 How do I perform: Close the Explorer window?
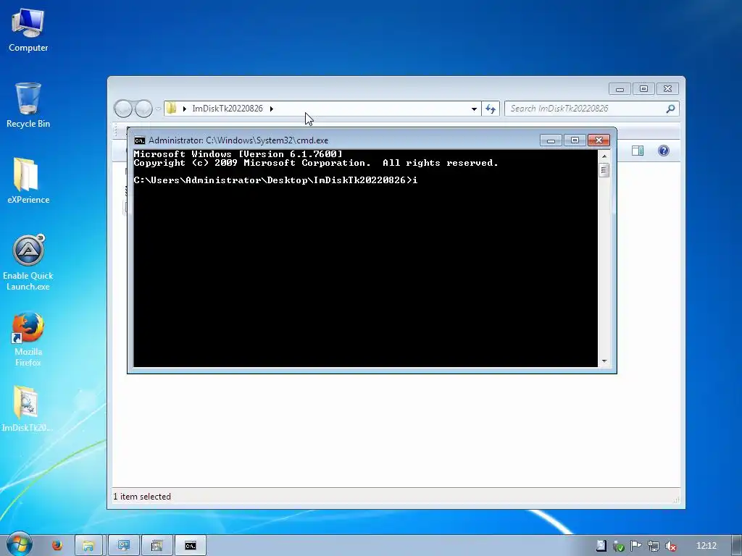point(667,88)
